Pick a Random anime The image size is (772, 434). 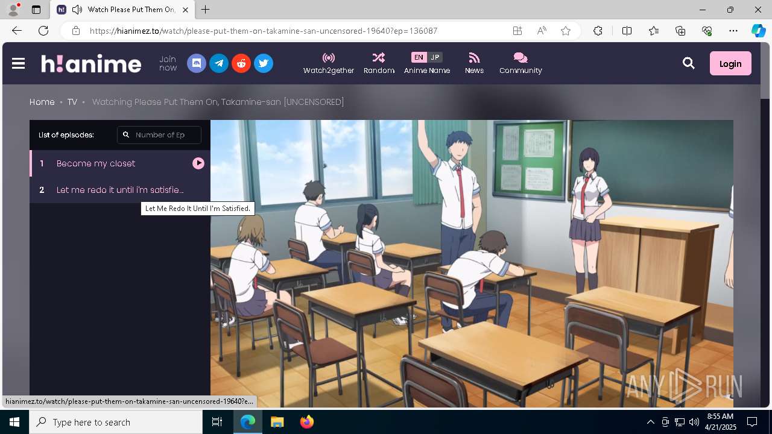[379, 63]
